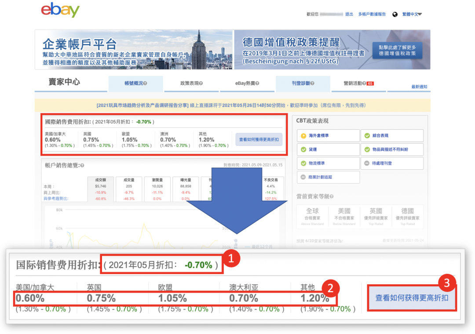Viewport: 475px width, 334px height.
Task: Click the green check icon for 綜合表現
Action: click(367, 136)
